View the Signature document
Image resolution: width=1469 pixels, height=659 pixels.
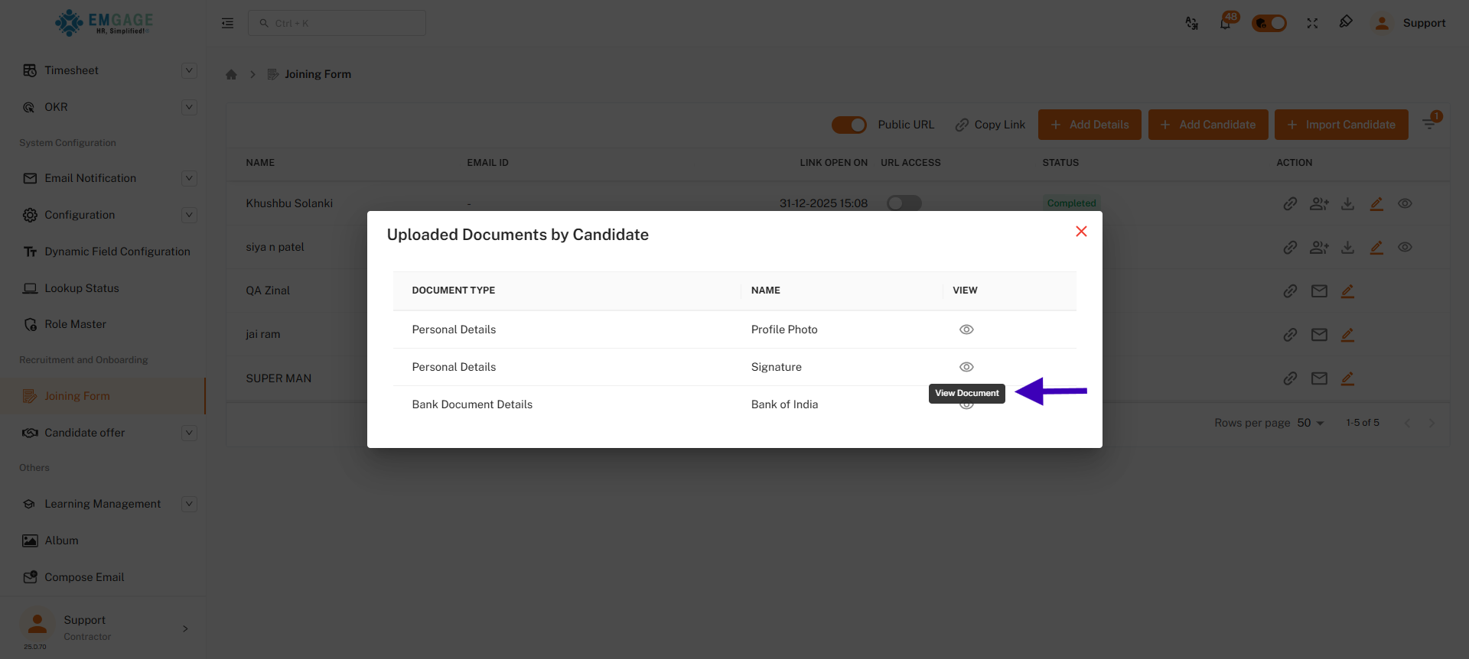(x=966, y=367)
